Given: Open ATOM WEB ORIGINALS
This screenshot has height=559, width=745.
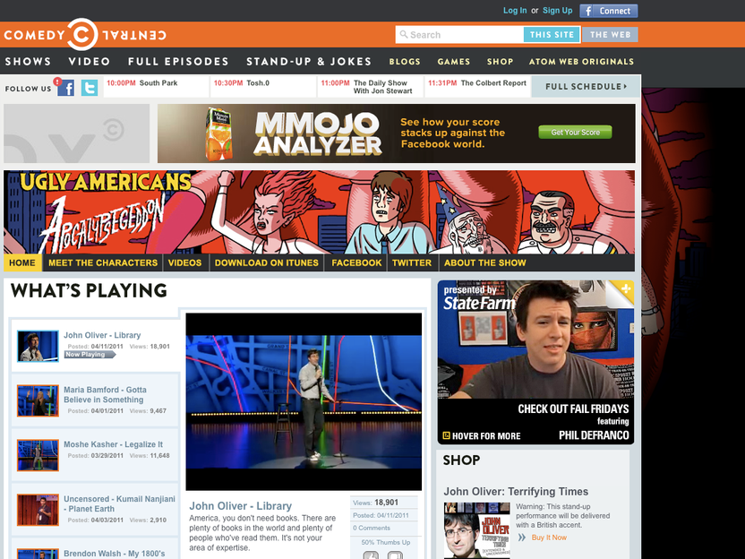Looking at the screenshot, I should pos(581,61).
